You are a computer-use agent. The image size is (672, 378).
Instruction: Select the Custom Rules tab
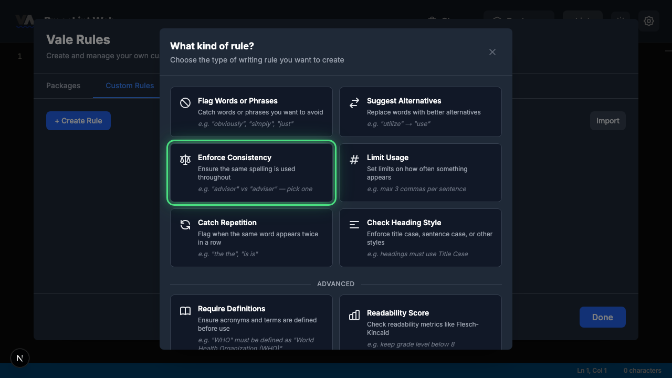[129, 86]
